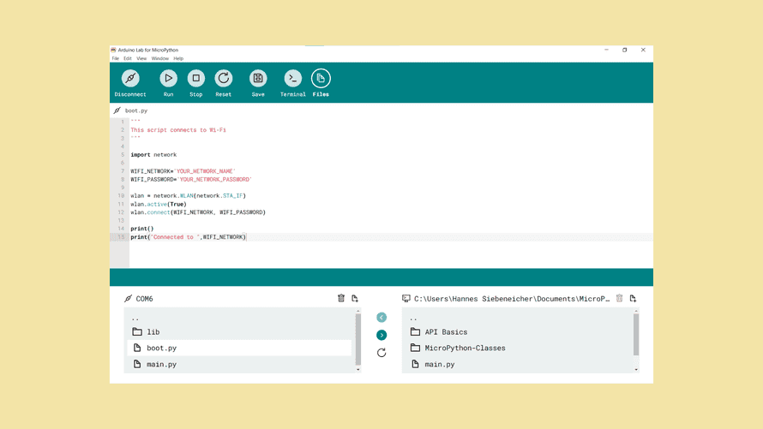Viewport: 763px width, 429px height.
Task: Run the current script
Action: [169, 79]
